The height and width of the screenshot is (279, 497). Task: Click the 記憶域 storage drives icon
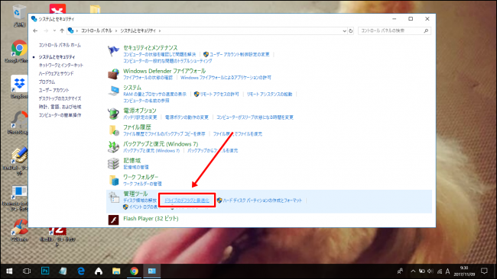(113, 163)
